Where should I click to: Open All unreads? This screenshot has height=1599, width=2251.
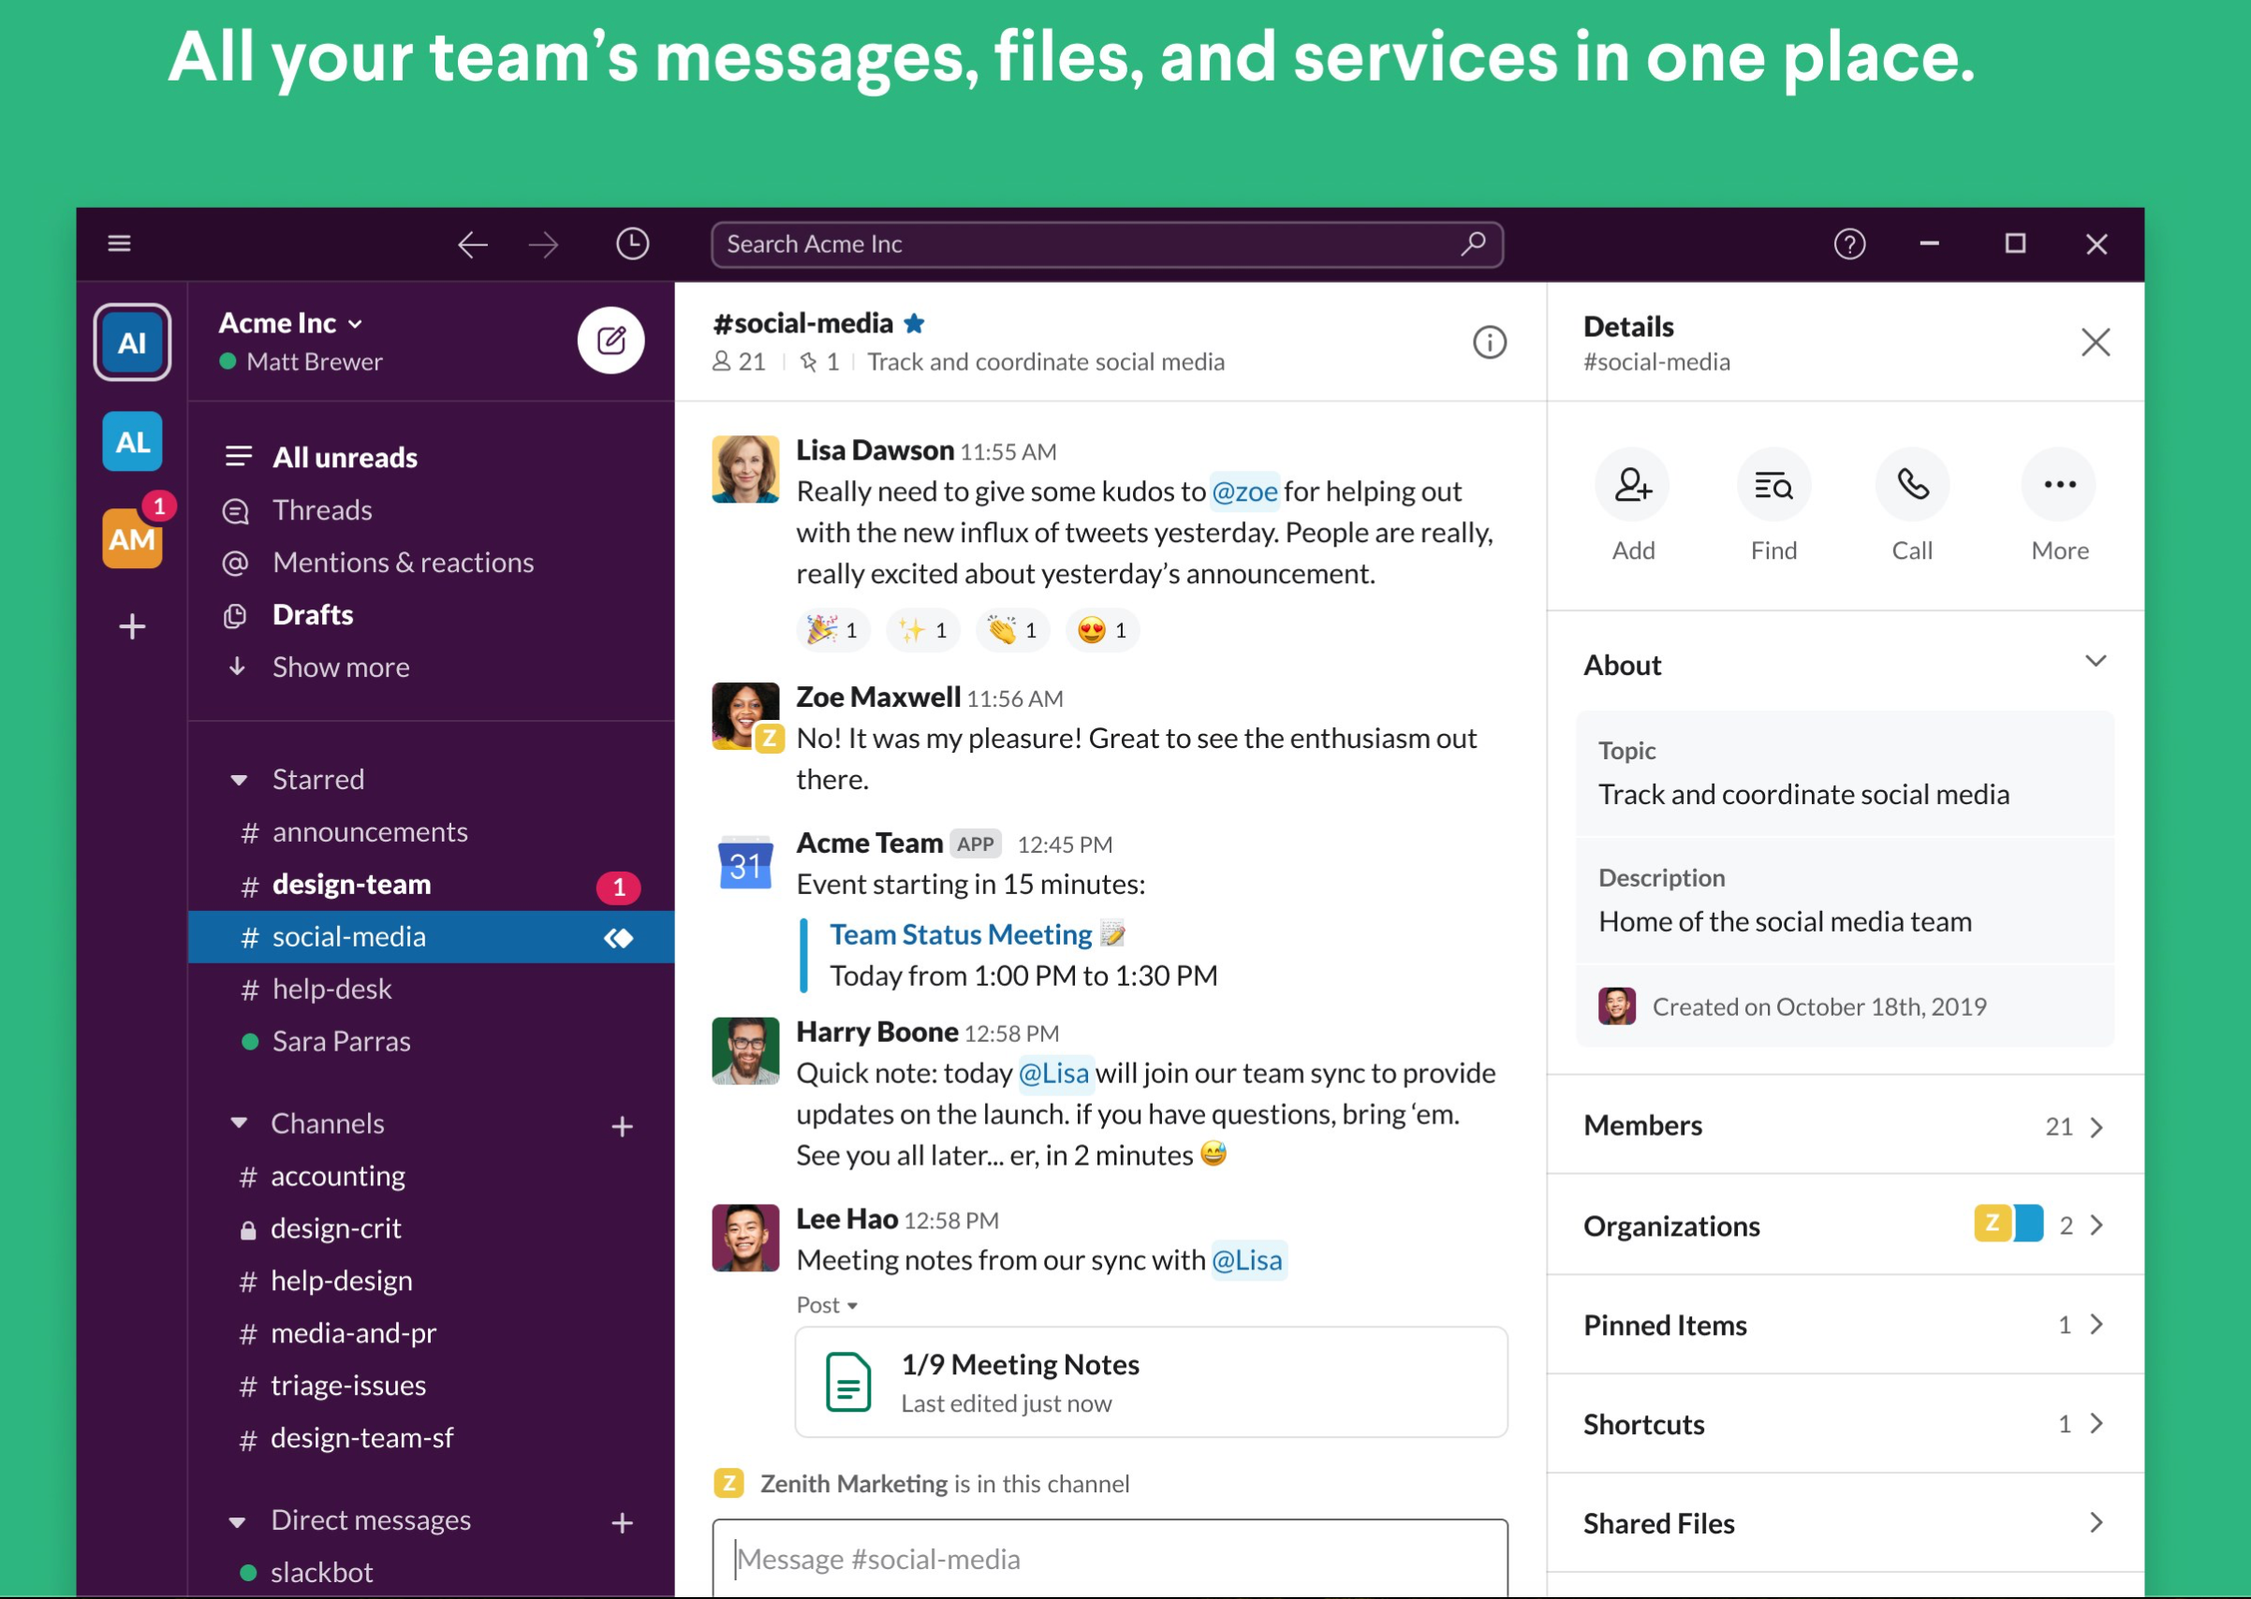coord(345,458)
